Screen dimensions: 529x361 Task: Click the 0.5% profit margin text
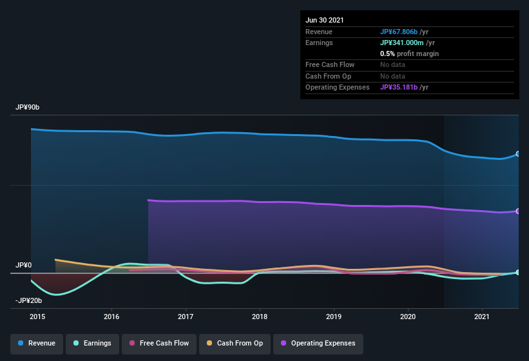(410, 54)
